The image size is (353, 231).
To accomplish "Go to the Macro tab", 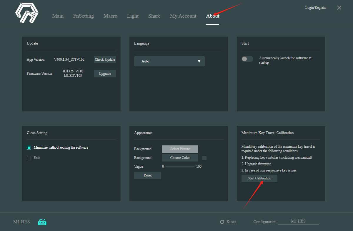I will (110, 16).
